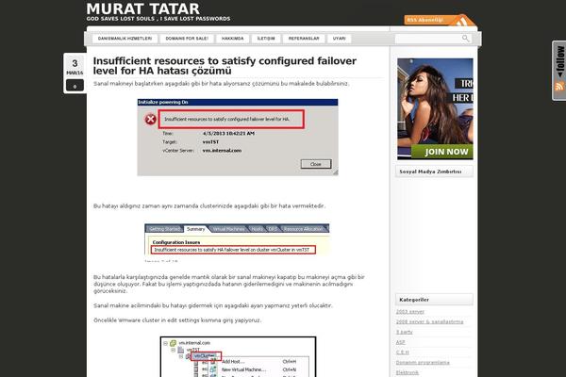Open the vmCluster context menu screenshot
The image size is (566, 377).
239,357
